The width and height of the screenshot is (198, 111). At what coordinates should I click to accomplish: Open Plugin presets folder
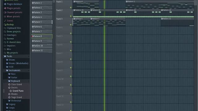[x=14, y=8]
